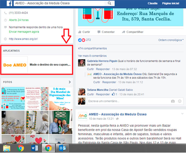Click the 10 de maio às 13:21 timestamp
This screenshot has height=153, width=186.
(x=101, y=119)
